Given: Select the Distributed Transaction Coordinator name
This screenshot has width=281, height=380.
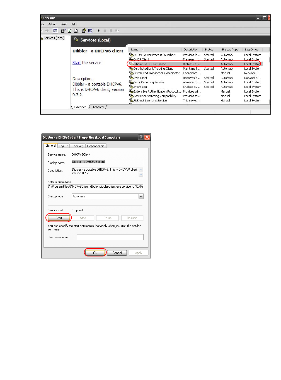Looking at the screenshot, I should tap(157, 73).
